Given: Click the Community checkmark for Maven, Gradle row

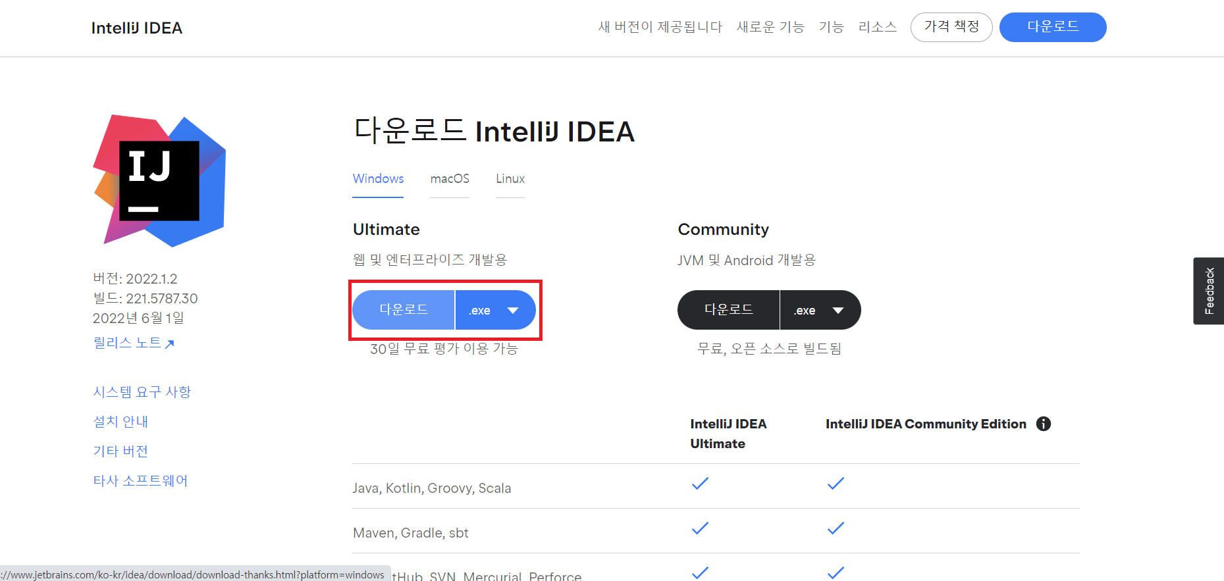Looking at the screenshot, I should (x=836, y=528).
